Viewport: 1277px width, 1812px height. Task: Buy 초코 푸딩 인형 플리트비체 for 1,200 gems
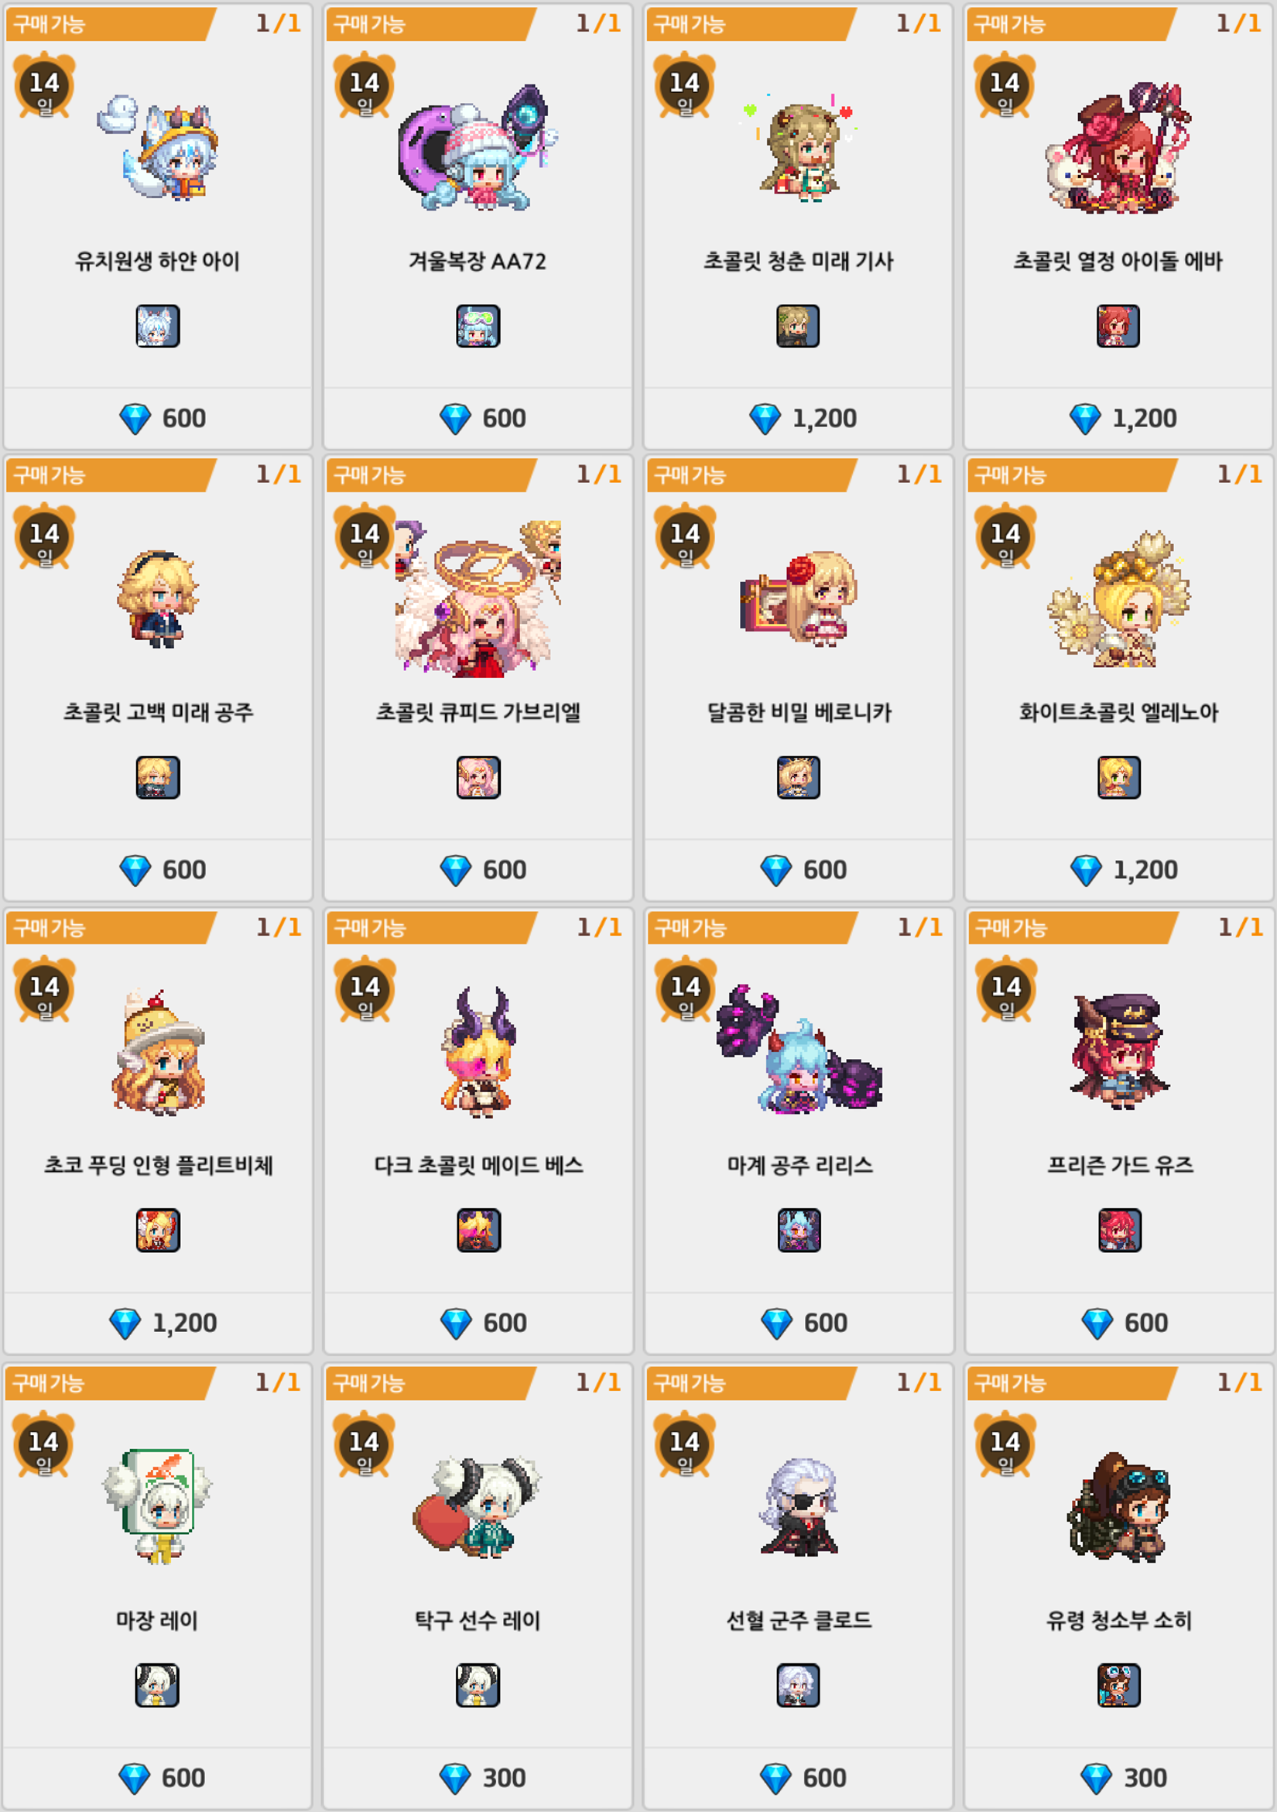163,1323
